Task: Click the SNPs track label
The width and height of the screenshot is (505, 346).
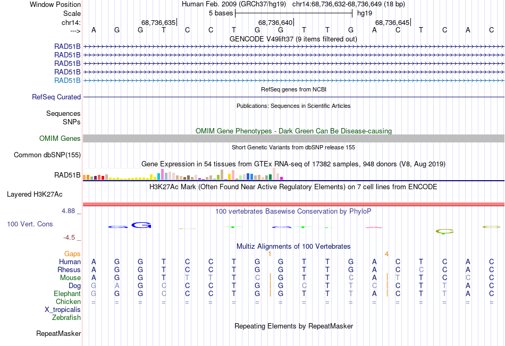Action: pos(72,122)
